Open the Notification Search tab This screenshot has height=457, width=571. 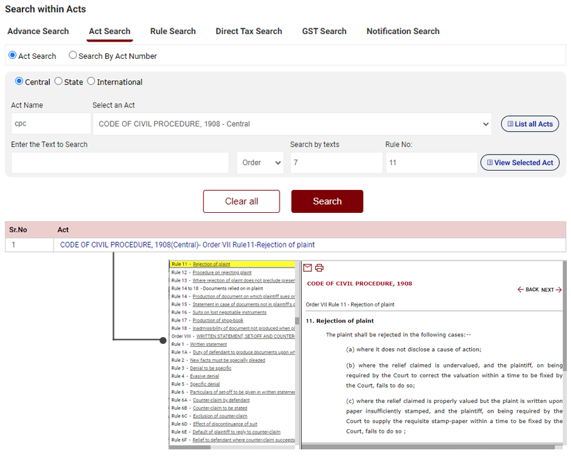(x=402, y=31)
